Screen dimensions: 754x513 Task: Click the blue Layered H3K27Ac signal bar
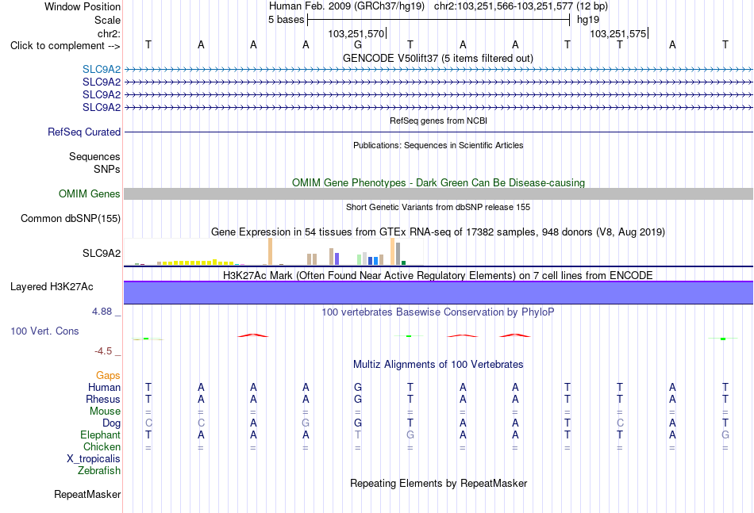click(x=438, y=293)
